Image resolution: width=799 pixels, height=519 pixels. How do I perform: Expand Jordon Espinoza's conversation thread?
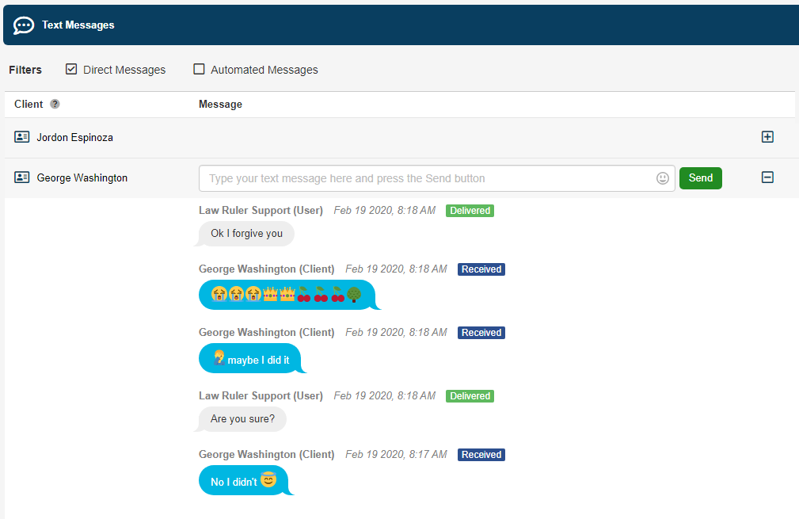click(767, 136)
